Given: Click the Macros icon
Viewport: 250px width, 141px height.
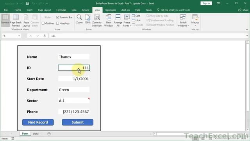Looking at the screenshot, I should (195, 17).
